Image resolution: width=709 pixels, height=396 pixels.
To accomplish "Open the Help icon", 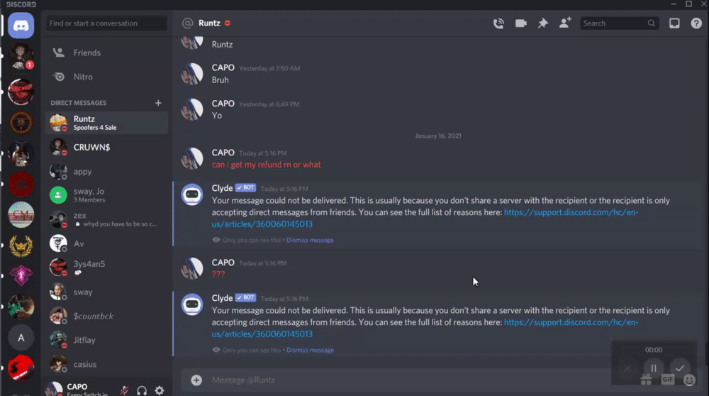I will click(696, 23).
